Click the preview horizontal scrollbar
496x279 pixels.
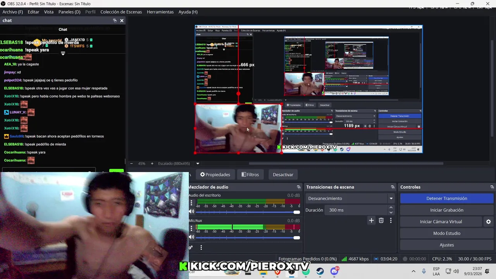(346, 164)
